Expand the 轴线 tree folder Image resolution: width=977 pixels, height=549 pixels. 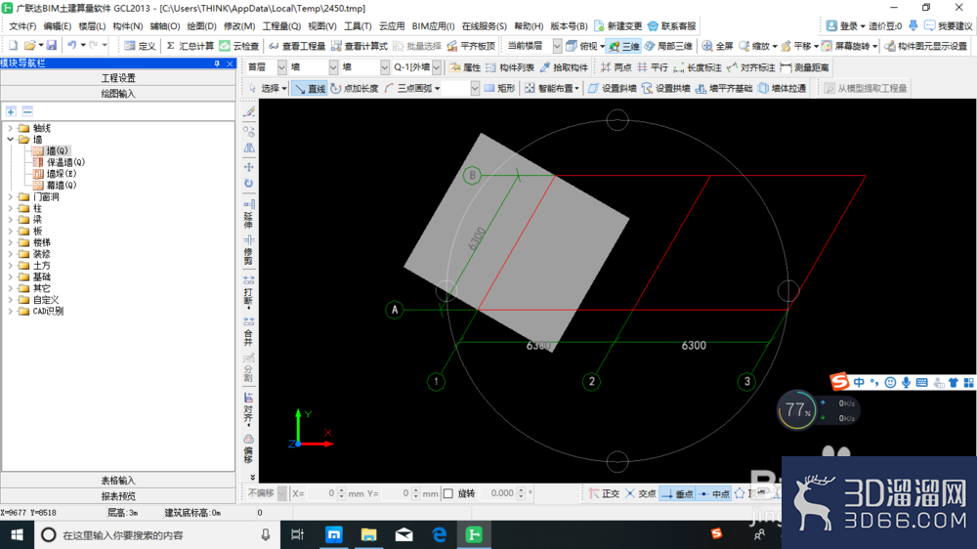(x=10, y=128)
